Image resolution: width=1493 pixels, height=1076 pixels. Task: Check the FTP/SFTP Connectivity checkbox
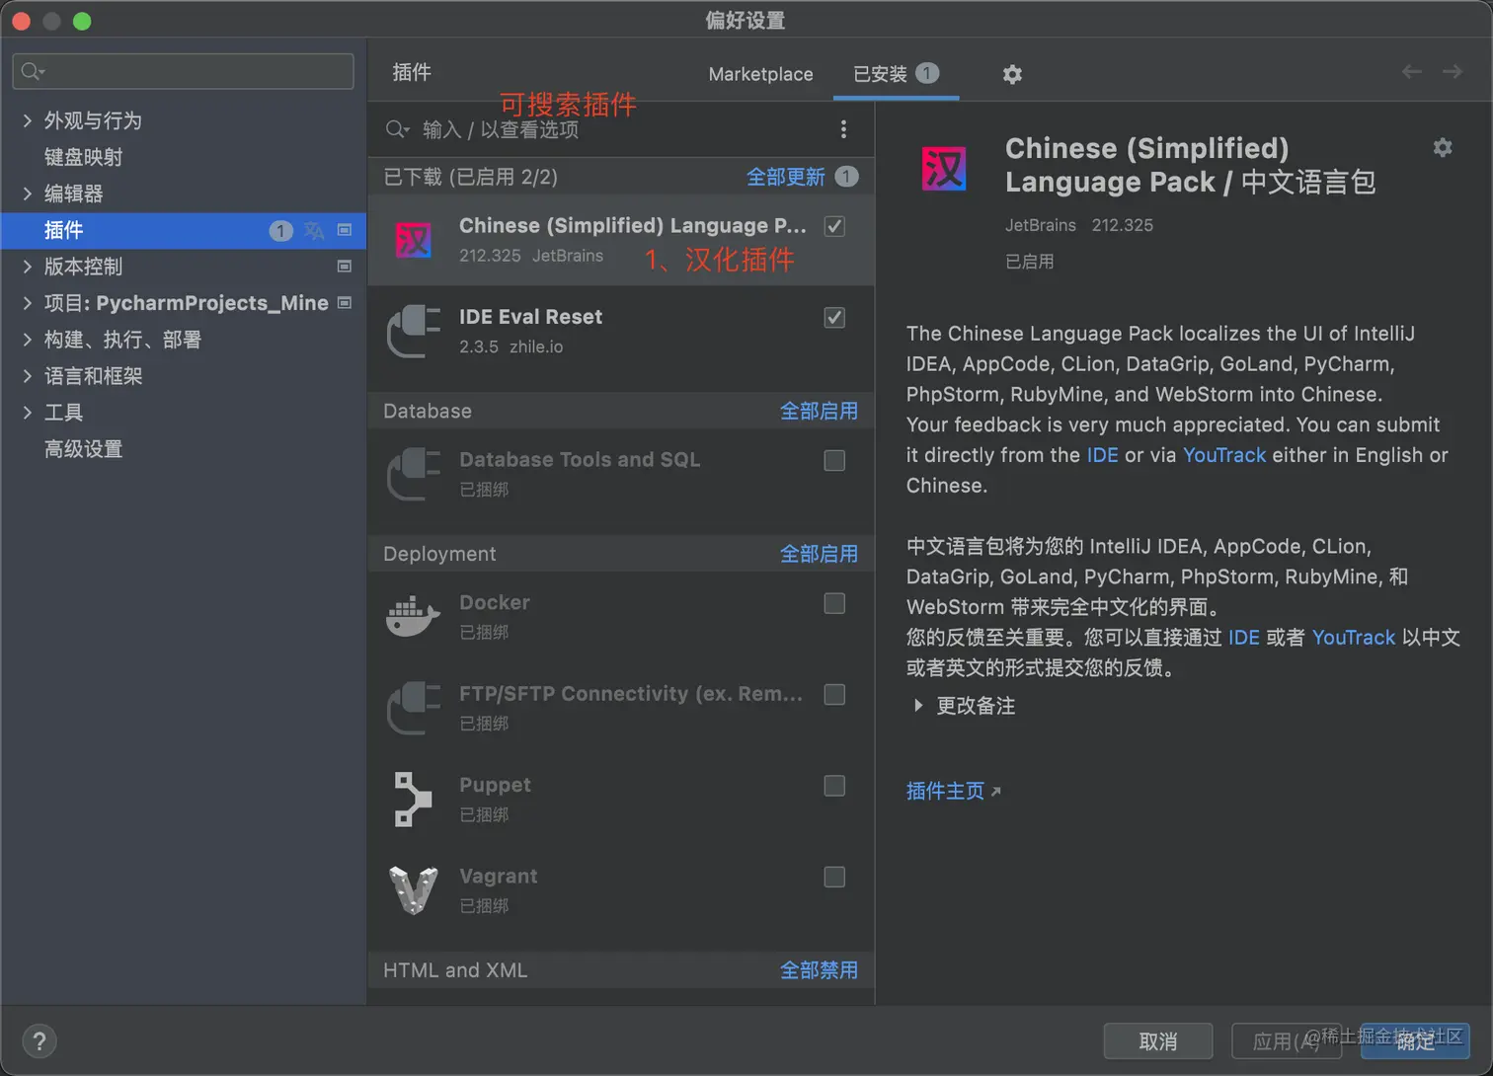(834, 694)
